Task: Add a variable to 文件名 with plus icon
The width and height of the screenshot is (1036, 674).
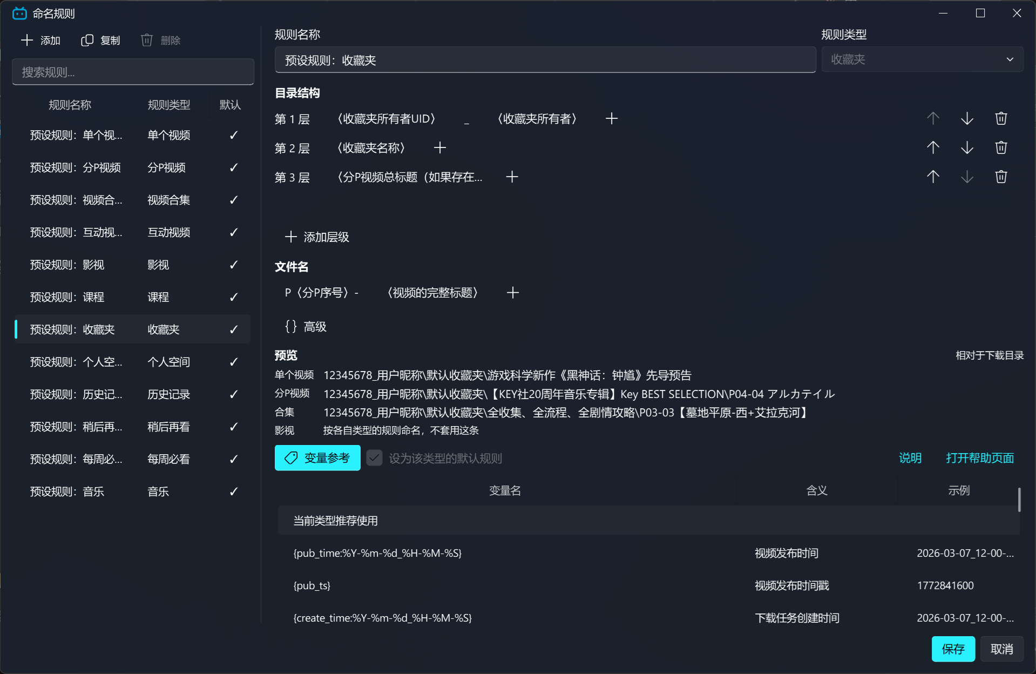Action: [x=513, y=293]
